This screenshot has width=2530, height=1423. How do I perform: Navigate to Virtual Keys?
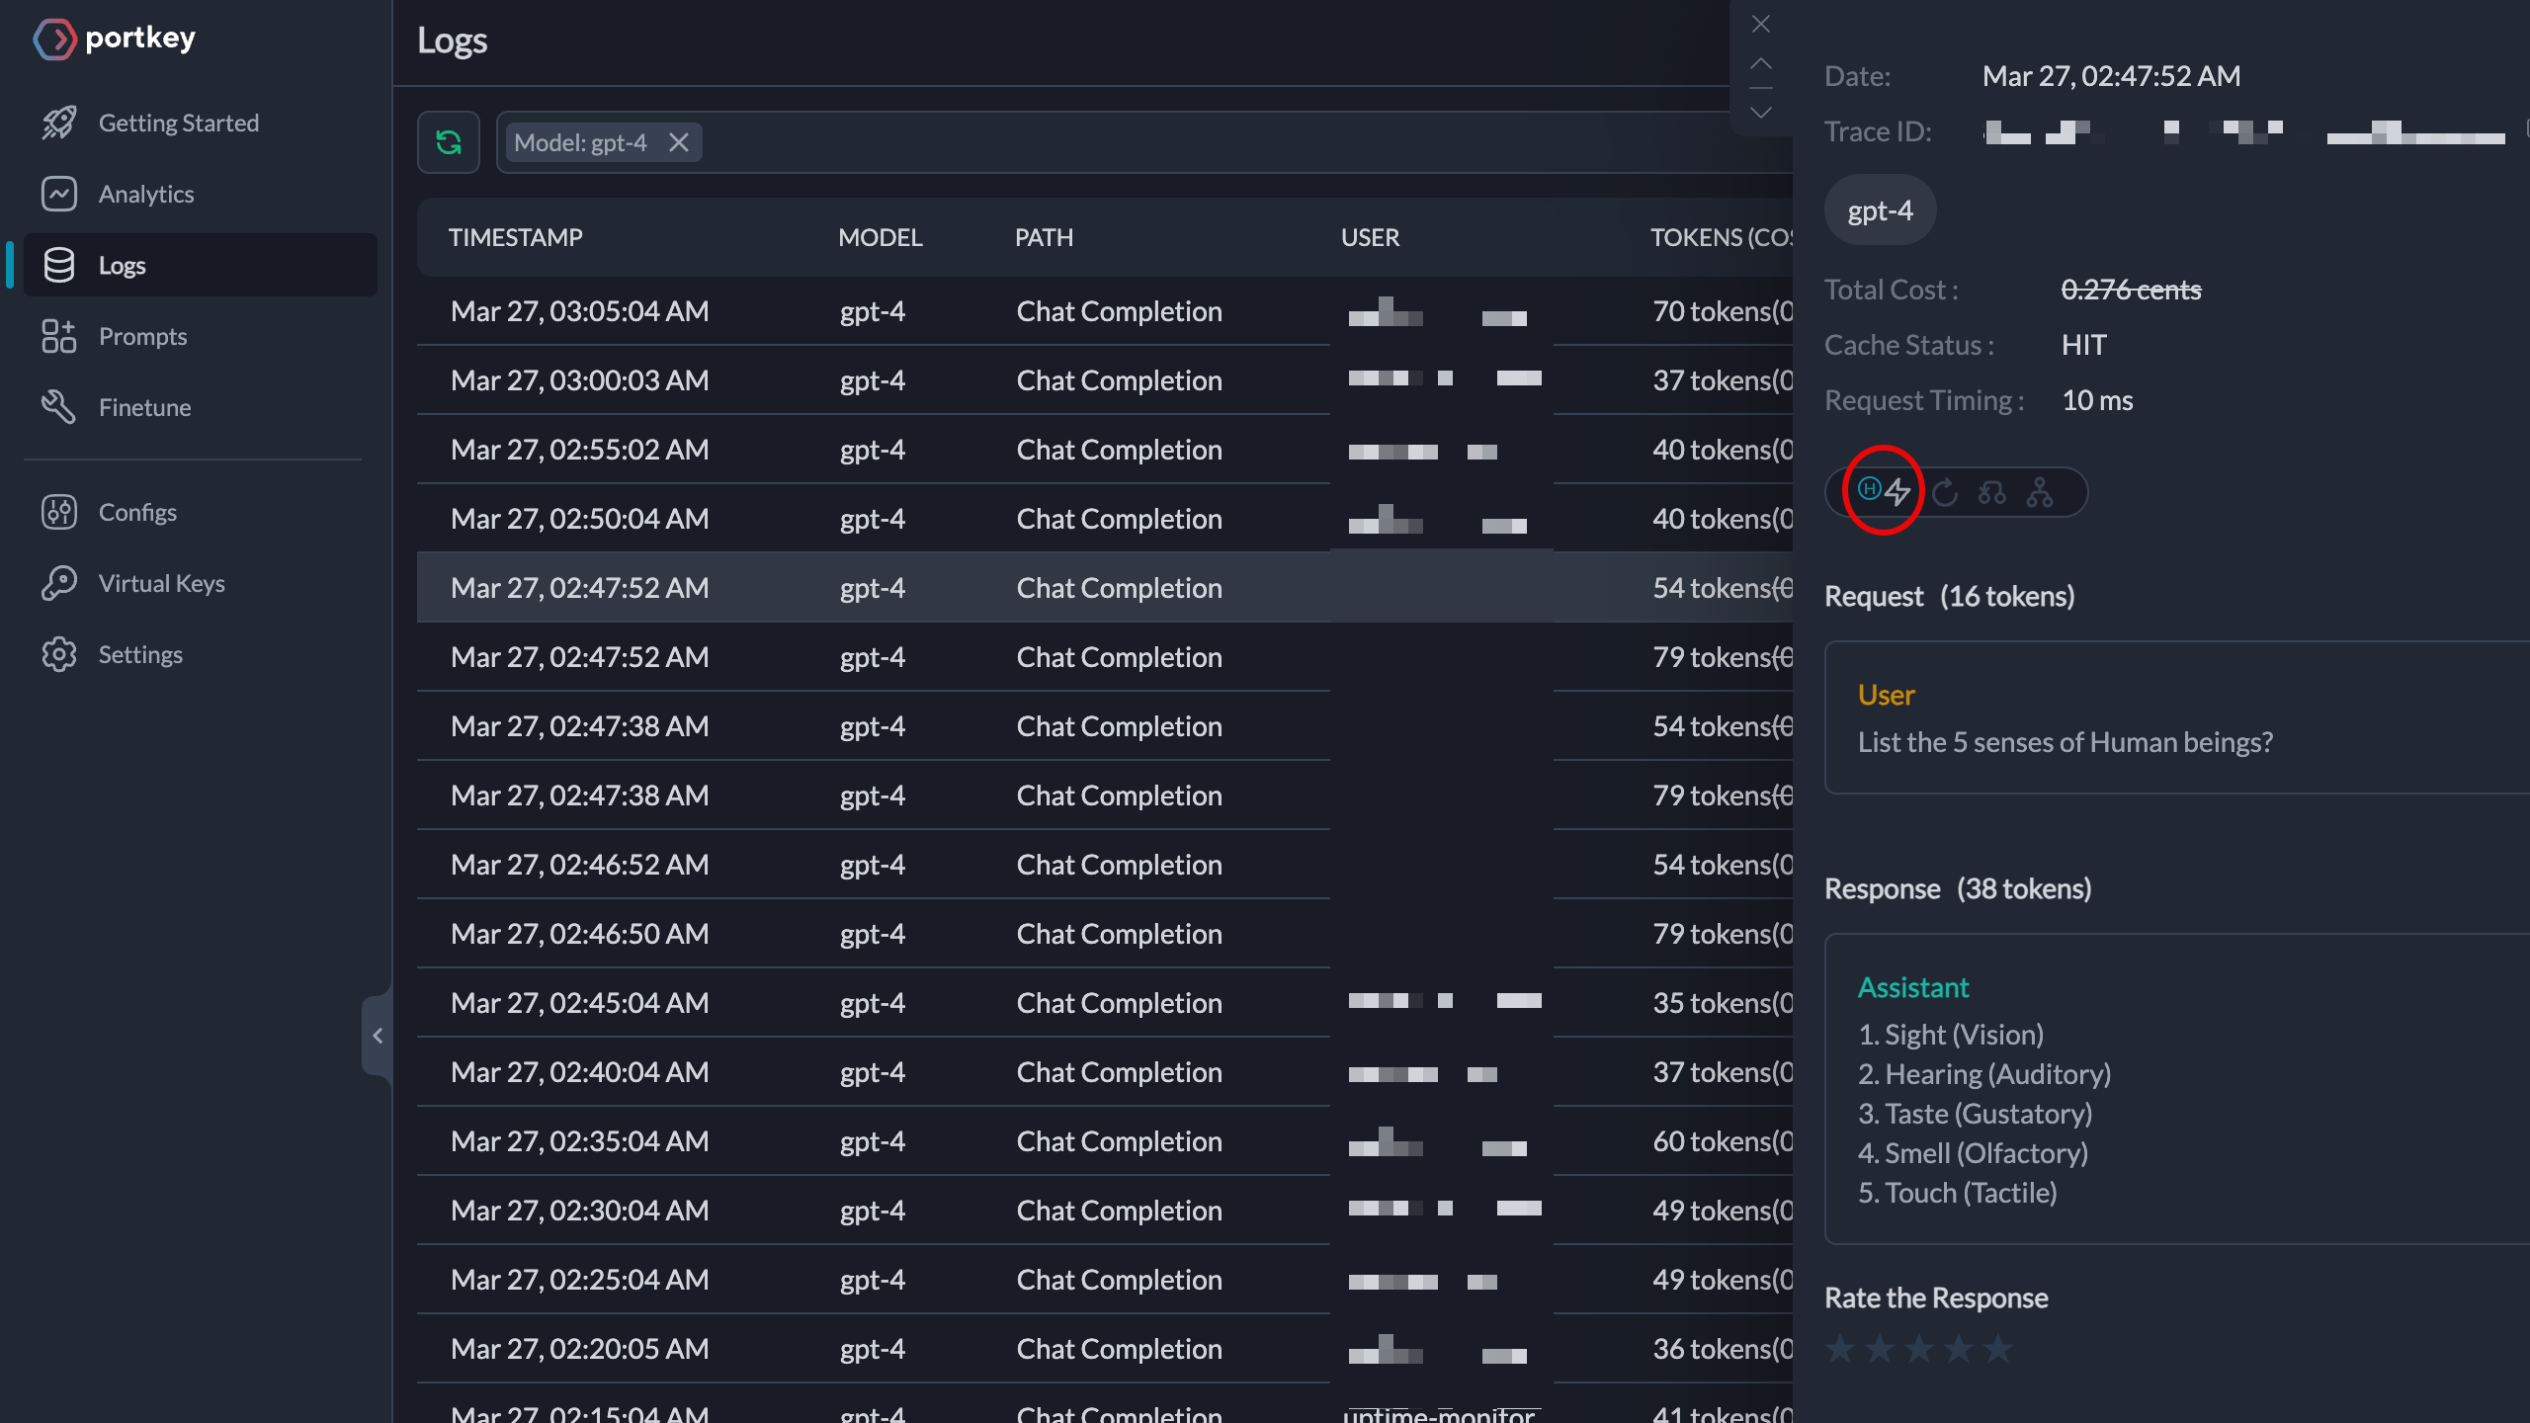coord(161,583)
